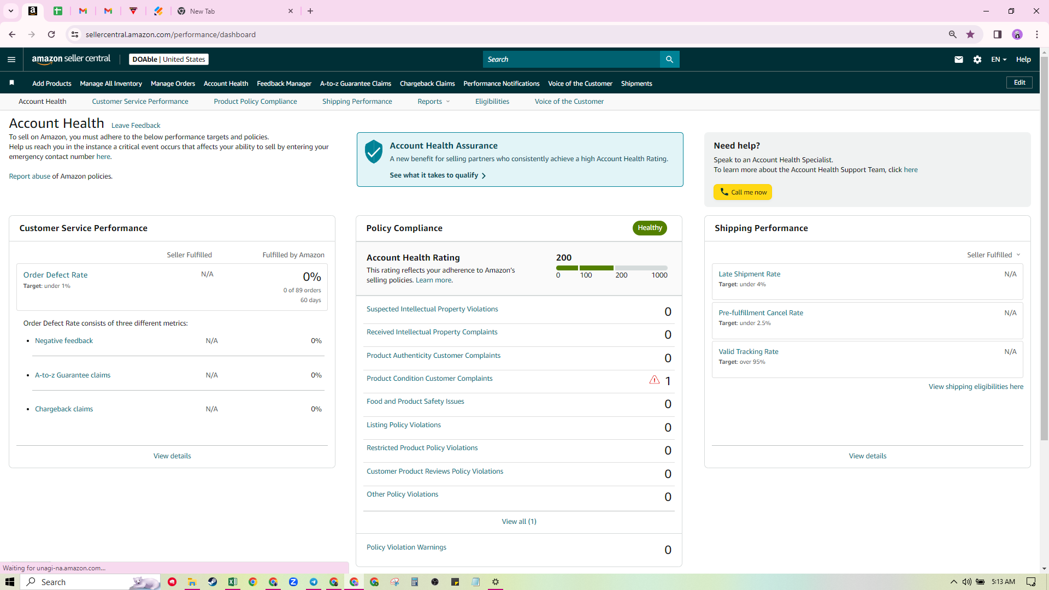Open the Leave Feedback link

point(135,126)
